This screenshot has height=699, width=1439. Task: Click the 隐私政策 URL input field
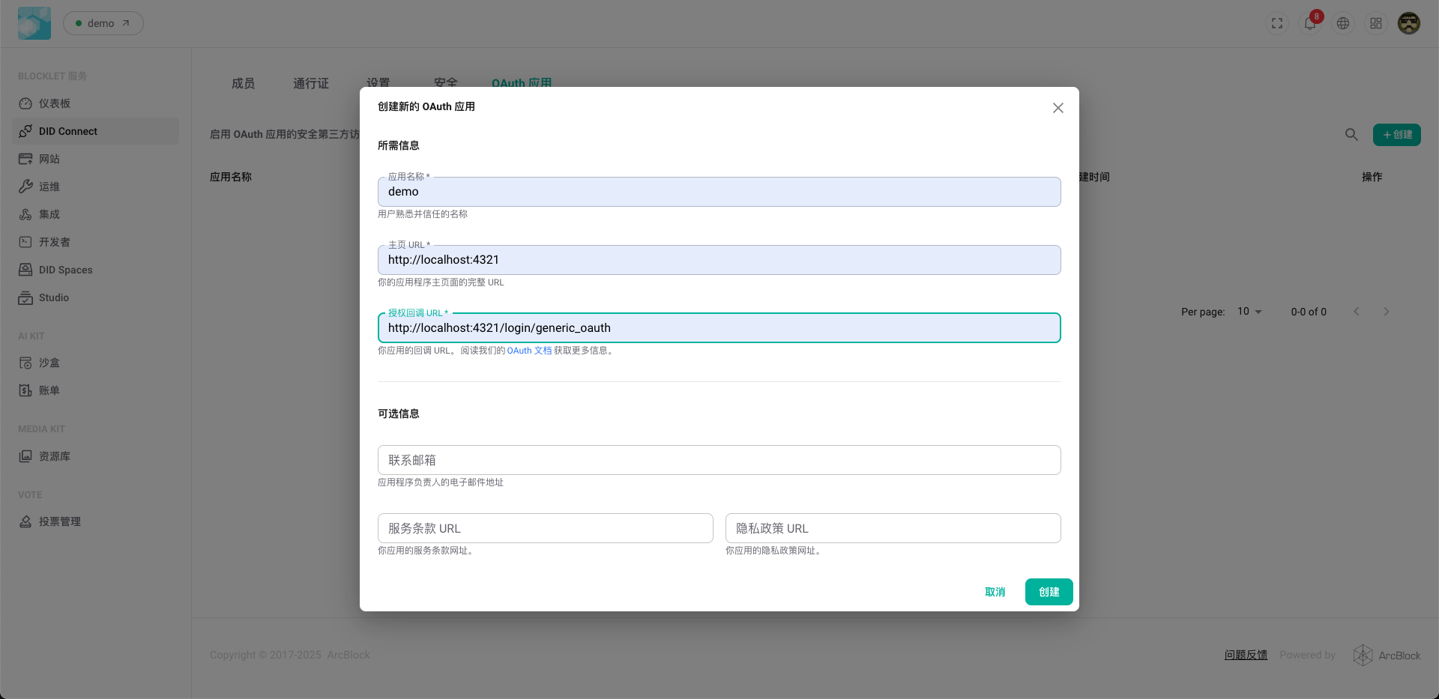[893, 528]
